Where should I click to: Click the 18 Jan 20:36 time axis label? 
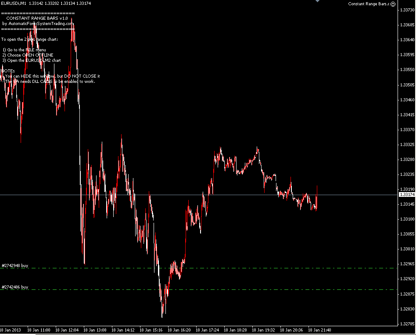point(291,330)
